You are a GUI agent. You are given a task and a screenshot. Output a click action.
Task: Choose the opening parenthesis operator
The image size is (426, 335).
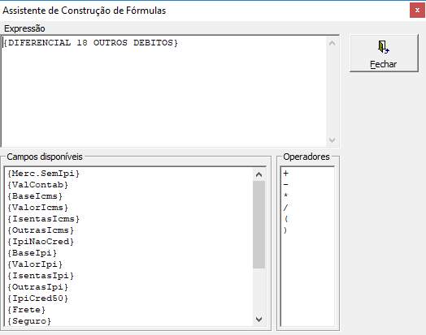pyautogui.click(x=286, y=219)
